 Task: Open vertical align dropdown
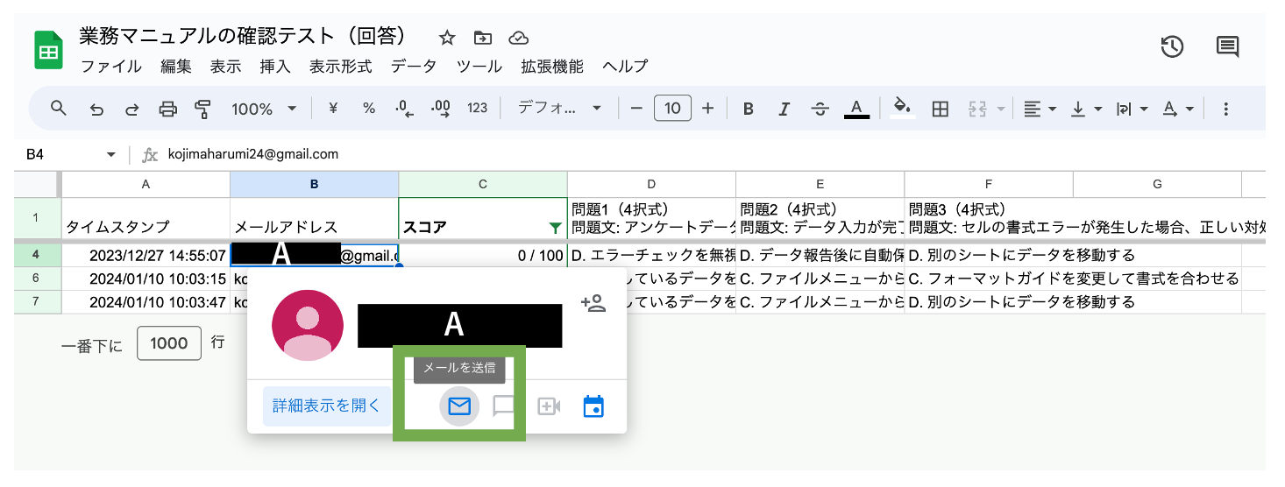[1085, 109]
